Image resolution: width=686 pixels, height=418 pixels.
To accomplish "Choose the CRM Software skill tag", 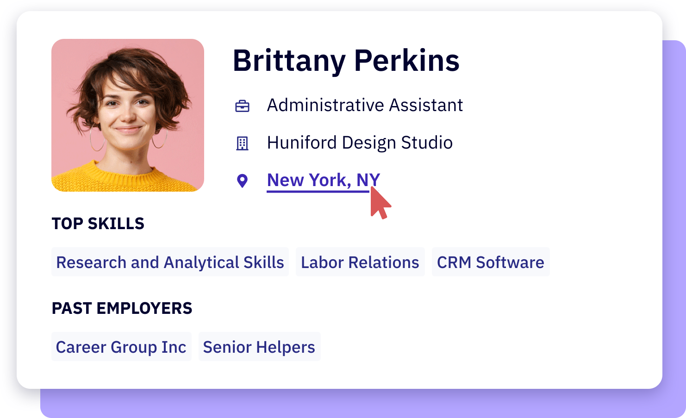I will point(490,262).
